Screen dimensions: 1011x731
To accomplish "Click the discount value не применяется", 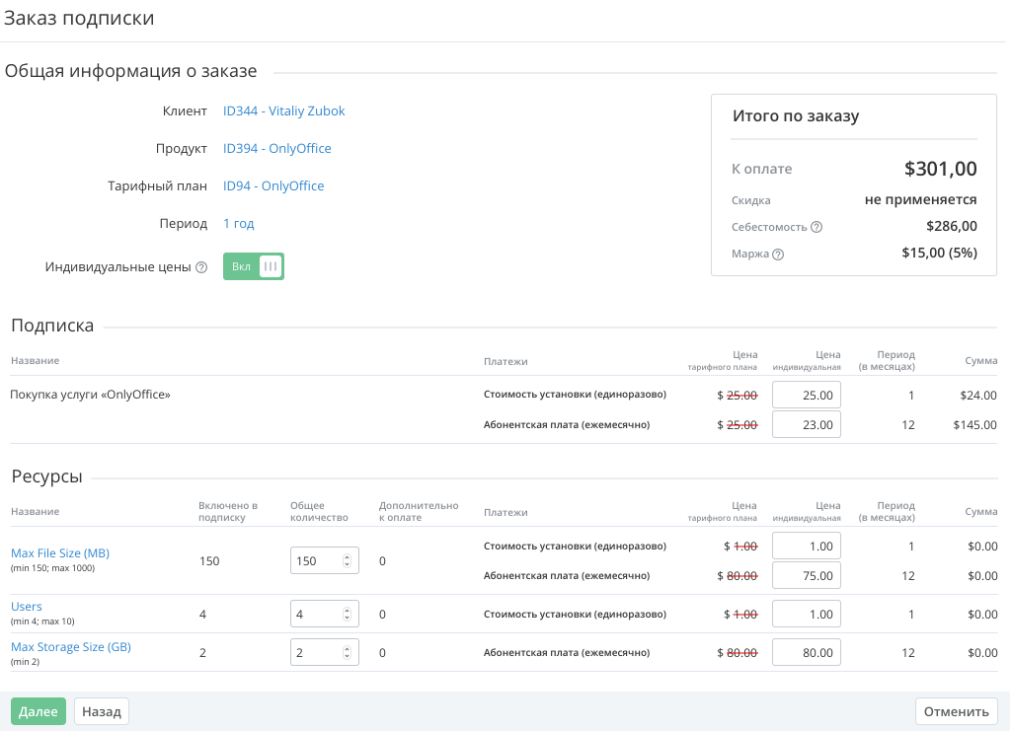I will 921,199.
